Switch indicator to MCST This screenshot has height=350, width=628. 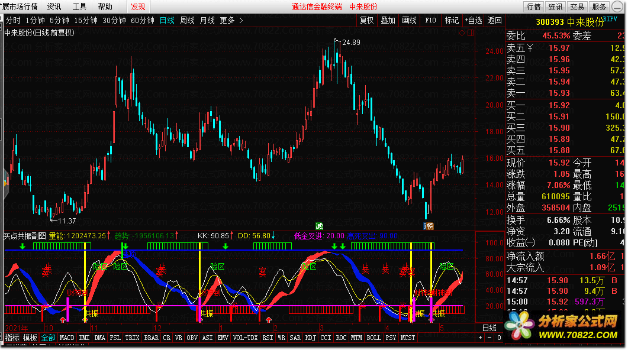coord(408,338)
